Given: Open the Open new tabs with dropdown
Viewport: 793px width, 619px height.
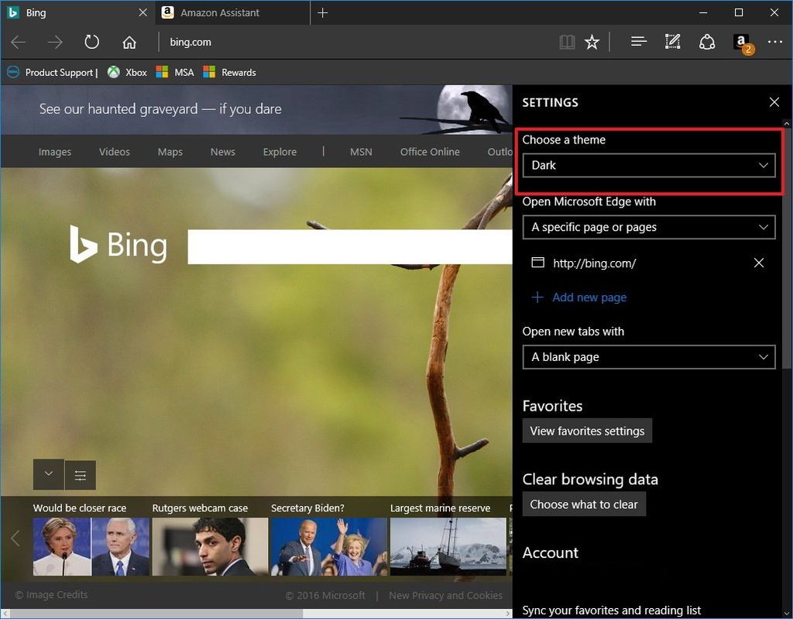Looking at the screenshot, I should 648,357.
